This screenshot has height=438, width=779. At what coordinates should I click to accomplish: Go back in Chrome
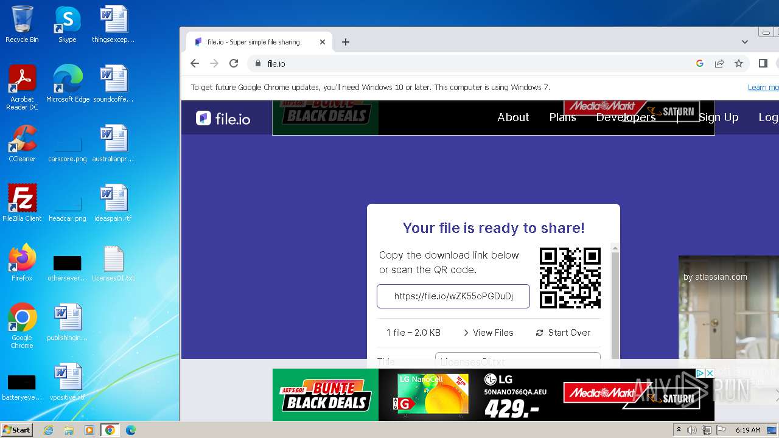click(195, 63)
